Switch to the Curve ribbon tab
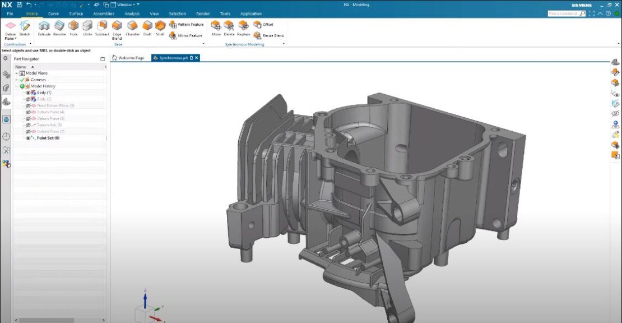Image resolution: width=622 pixels, height=323 pixels. click(x=53, y=13)
